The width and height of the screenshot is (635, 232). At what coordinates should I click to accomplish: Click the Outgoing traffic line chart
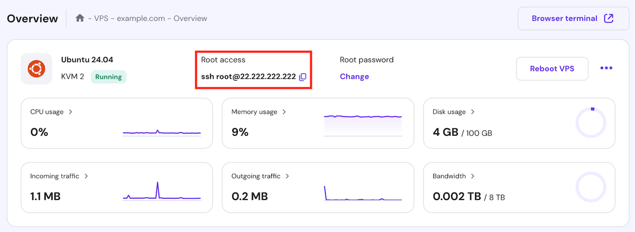point(363,193)
